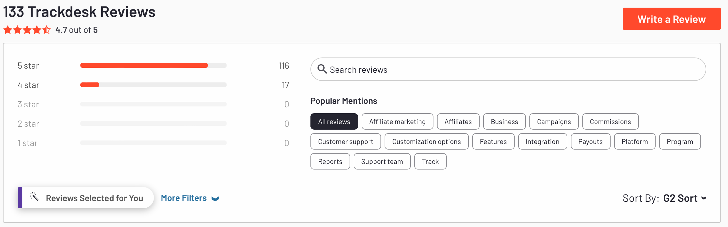
Task: Select the All reviews filter
Action: point(334,121)
